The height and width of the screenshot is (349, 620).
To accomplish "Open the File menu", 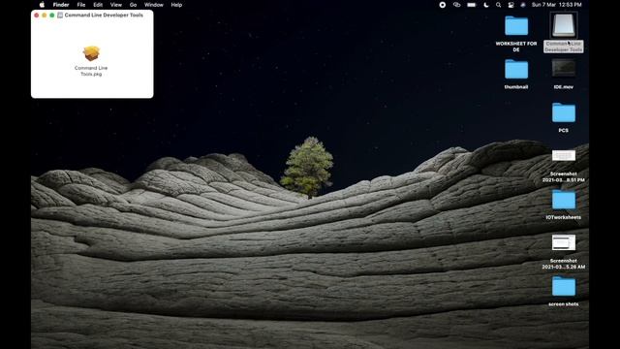I will pyautogui.click(x=81, y=5).
